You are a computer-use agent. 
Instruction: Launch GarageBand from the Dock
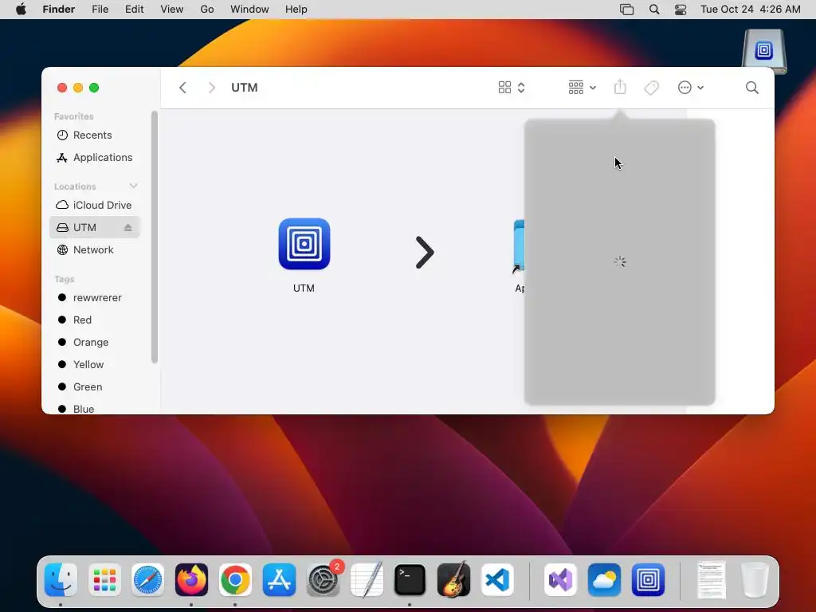click(x=453, y=580)
